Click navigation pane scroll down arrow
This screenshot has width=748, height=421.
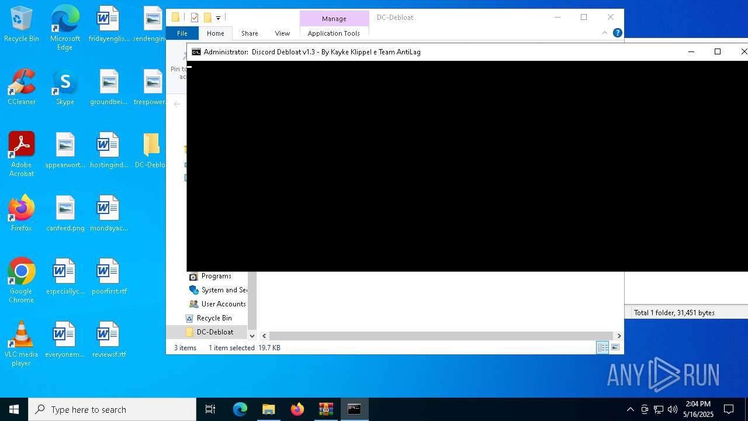tap(252, 336)
